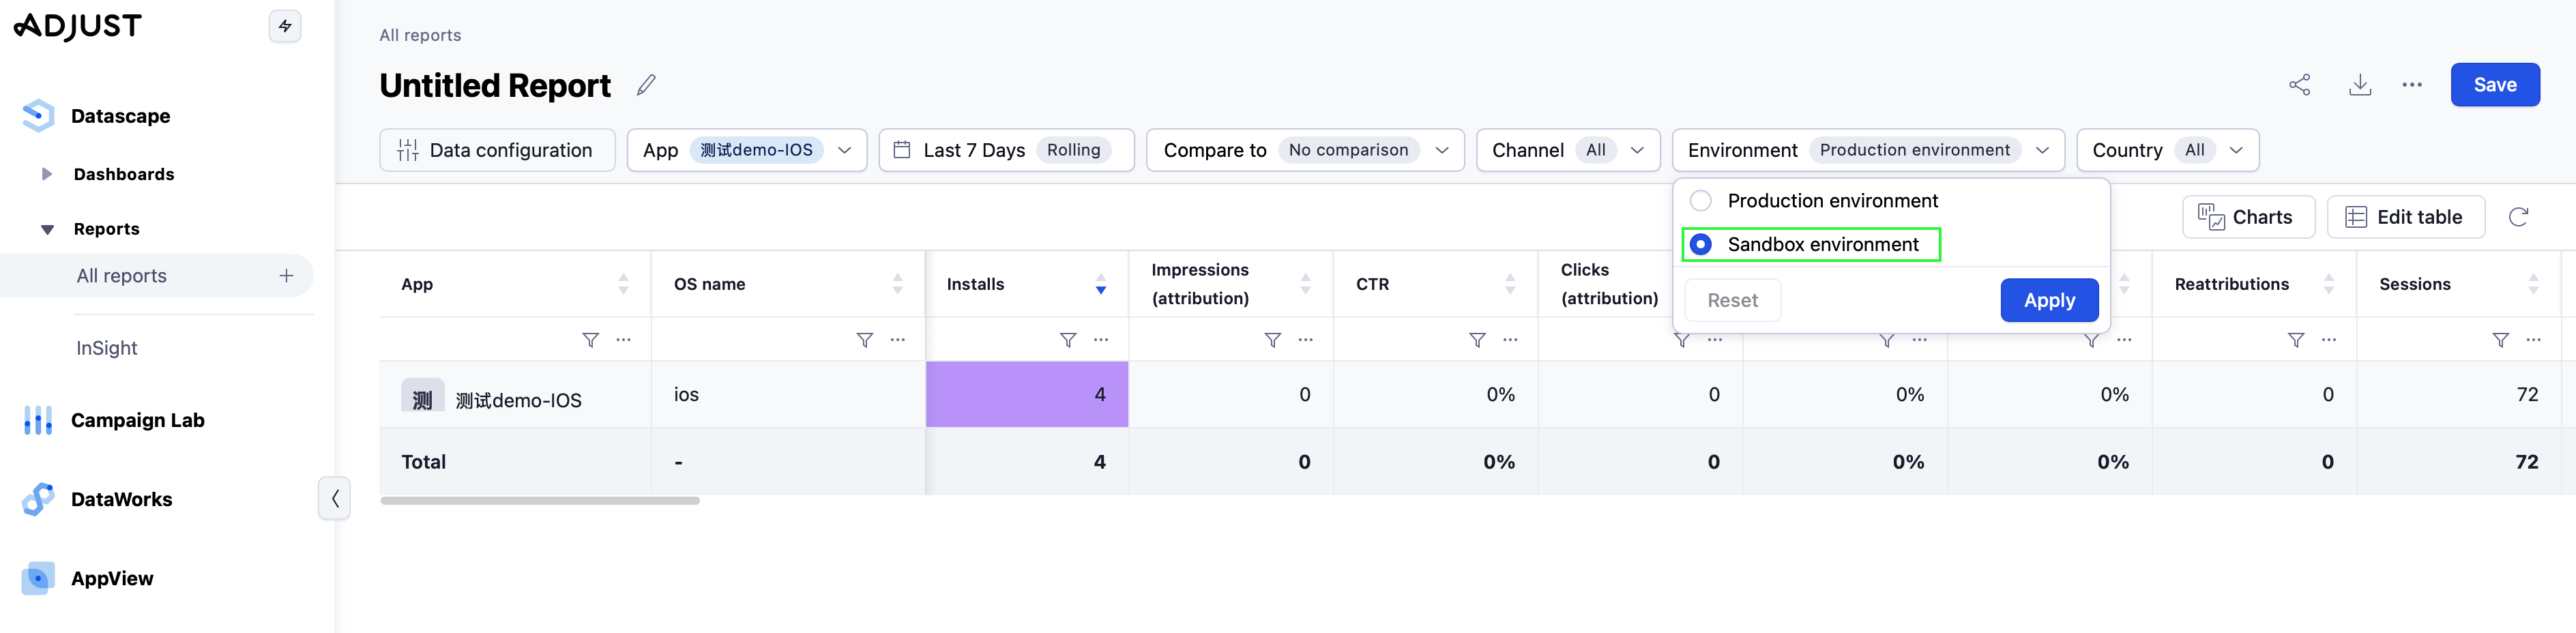2576x633 pixels.
Task: Add a new report with plus icon
Action: click(x=286, y=276)
